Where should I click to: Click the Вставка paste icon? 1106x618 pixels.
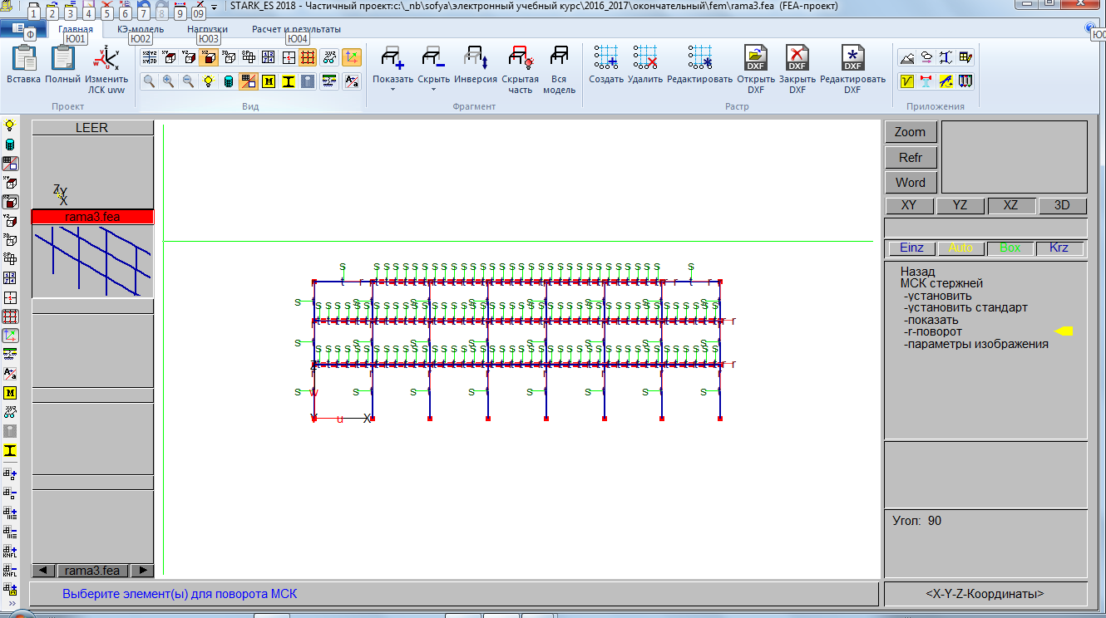[x=23, y=58]
